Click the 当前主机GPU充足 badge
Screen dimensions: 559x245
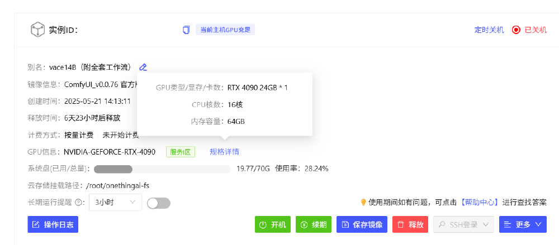[x=225, y=30]
